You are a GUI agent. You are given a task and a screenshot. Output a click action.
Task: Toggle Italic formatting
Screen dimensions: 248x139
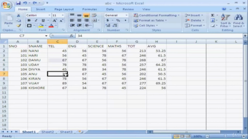pos(36,20)
